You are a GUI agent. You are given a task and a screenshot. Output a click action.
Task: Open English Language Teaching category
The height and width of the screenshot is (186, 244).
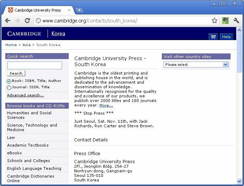(34, 168)
